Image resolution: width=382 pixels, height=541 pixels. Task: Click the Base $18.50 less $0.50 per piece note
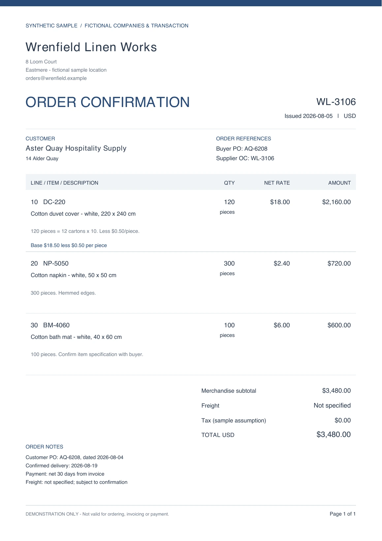[x=69, y=245]
